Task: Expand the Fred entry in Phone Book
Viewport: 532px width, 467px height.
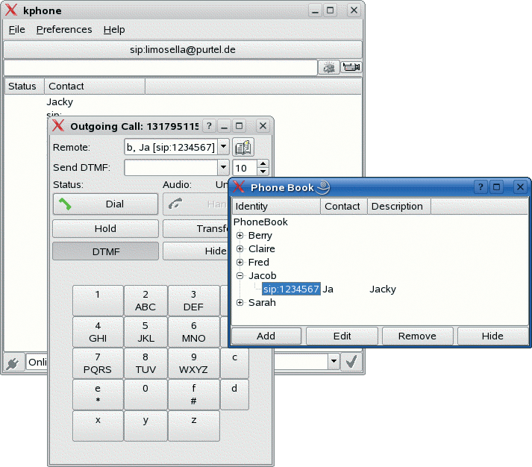Action: click(x=240, y=262)
